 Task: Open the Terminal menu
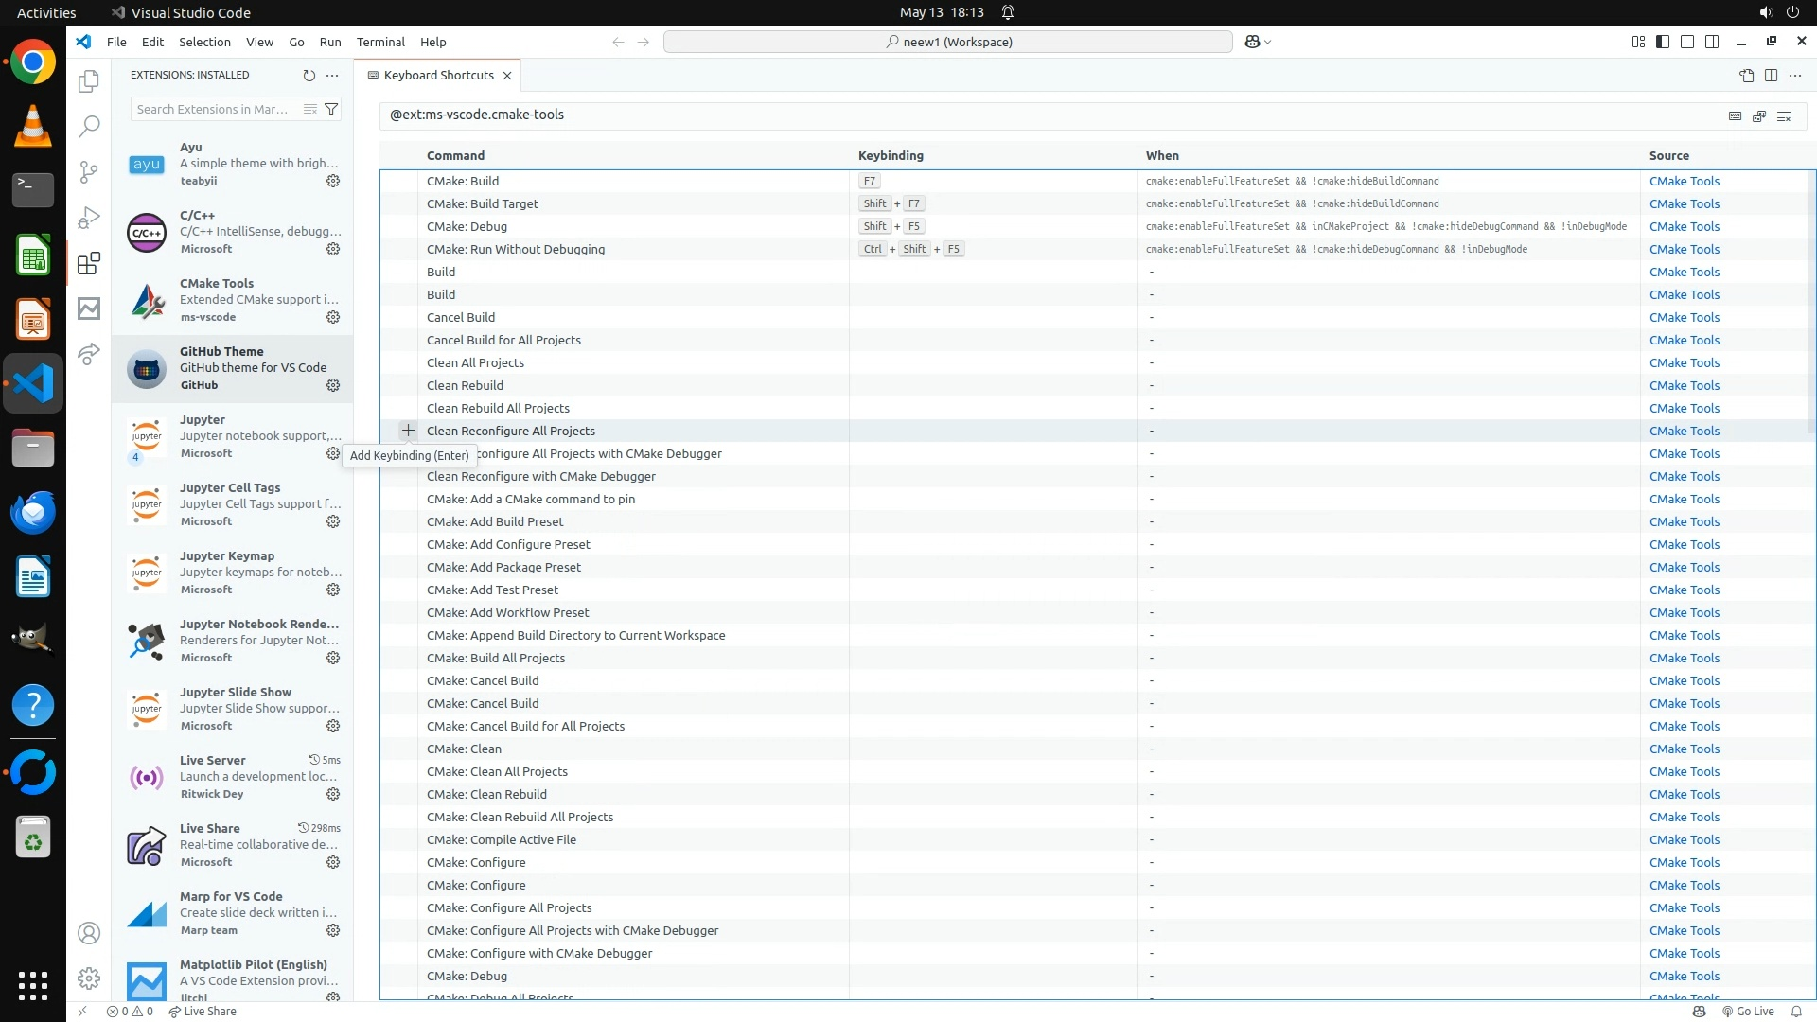380,42
